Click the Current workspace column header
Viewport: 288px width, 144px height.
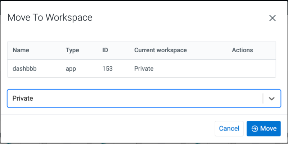tap(161, 50)
